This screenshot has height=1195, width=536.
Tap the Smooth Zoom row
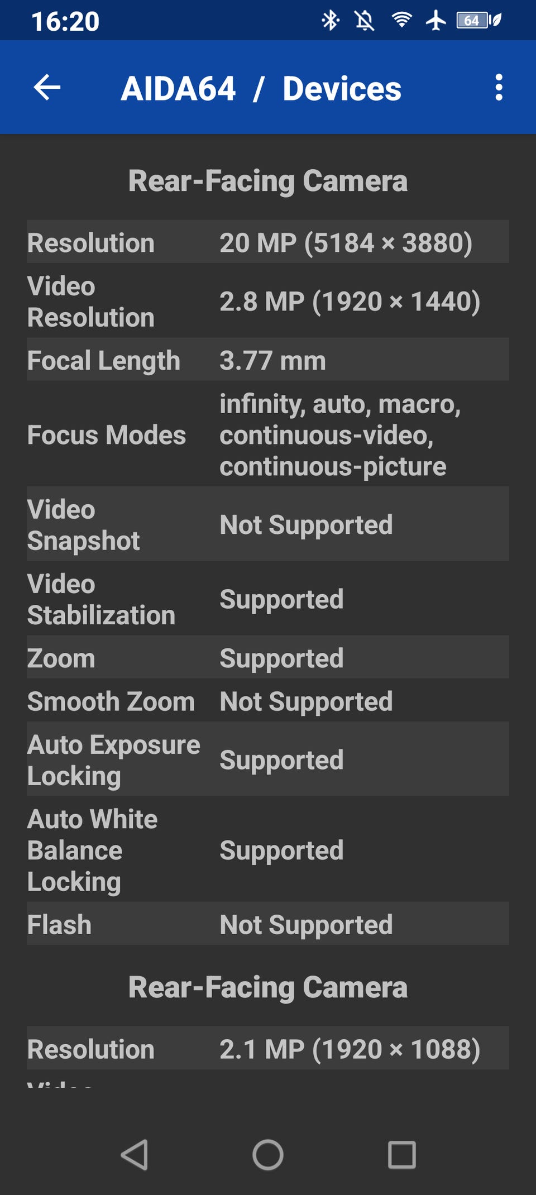(x=268, y=701)
